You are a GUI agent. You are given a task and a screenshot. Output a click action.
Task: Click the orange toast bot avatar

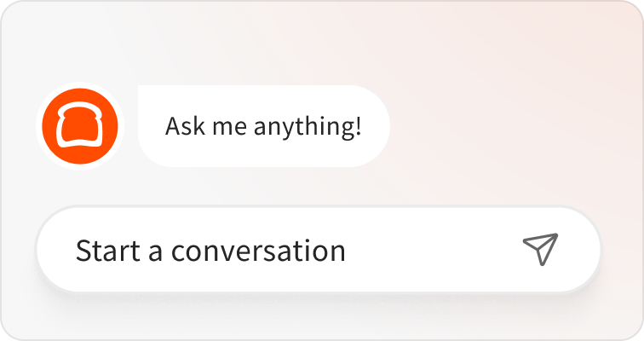click(x=79, y=126)
